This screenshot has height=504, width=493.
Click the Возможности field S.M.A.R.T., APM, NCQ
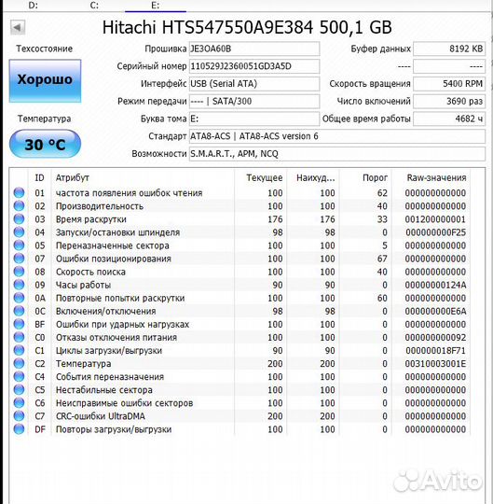[337, 154]
